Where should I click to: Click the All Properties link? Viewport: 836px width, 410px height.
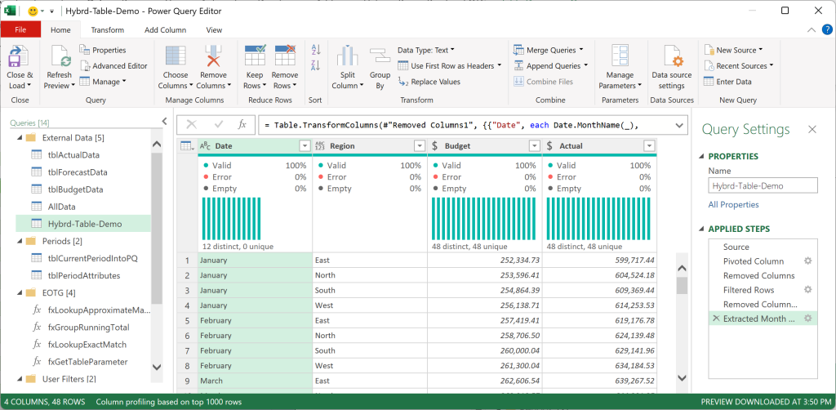point(733,205)
